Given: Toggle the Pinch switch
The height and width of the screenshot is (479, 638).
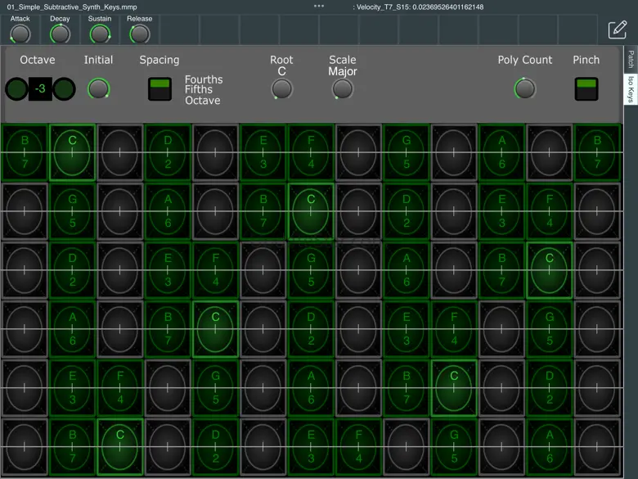Looking at the screenshot, I should 586,88.
